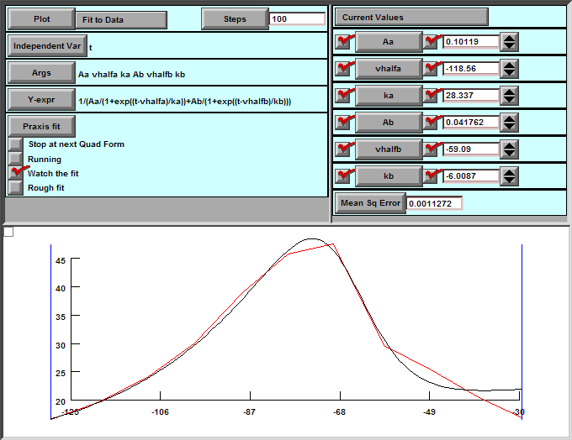572x440 pixels.
Task: Toggle the checkbox beside vhalfb value field
Action: pos(432,149)
